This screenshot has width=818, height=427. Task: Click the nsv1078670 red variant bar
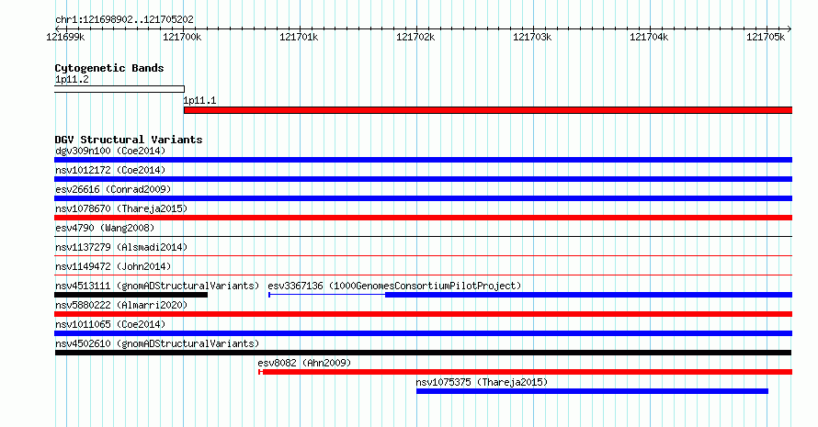click(423, 218)
